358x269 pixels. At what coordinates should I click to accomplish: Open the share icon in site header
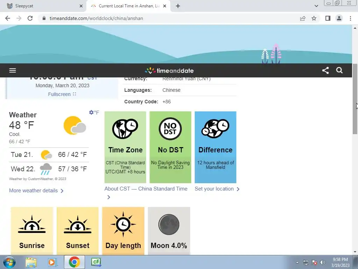[x=325, y=70]
